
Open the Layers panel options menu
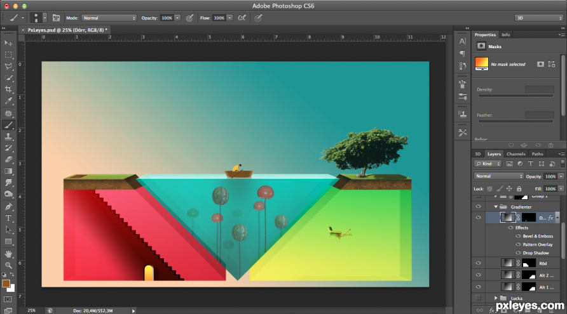[x=561, y=154]
